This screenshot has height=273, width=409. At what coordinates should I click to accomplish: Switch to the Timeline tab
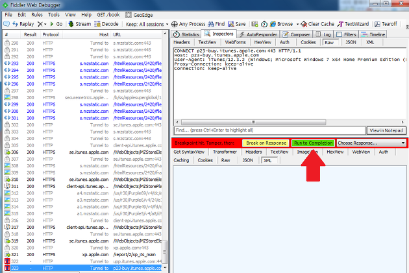click(x=373, y=34)
